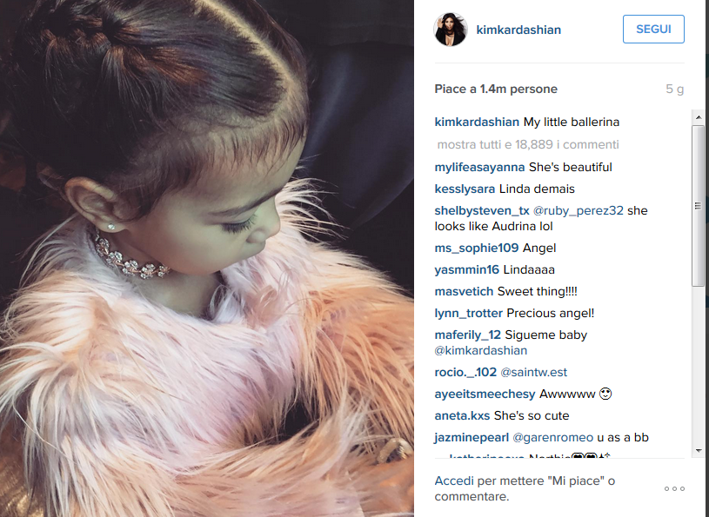Follow the account with the SEGUI button
Viewport: 709px width, 517px height.
(x=653, y=30)
